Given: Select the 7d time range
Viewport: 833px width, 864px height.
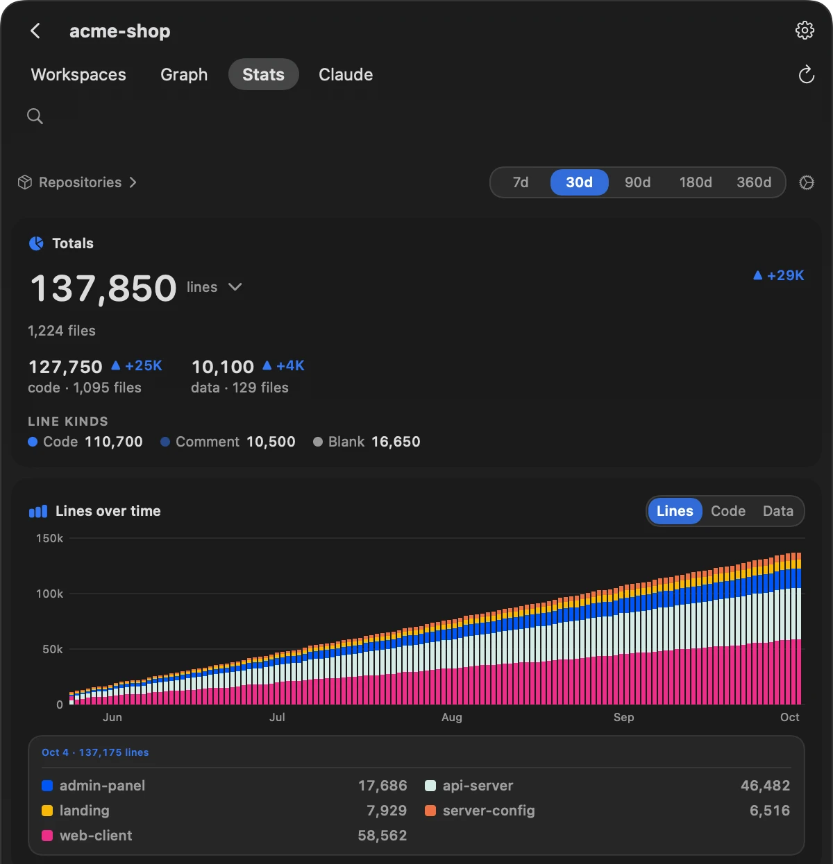Looking at the screenshot, I should tap(521, 182).
